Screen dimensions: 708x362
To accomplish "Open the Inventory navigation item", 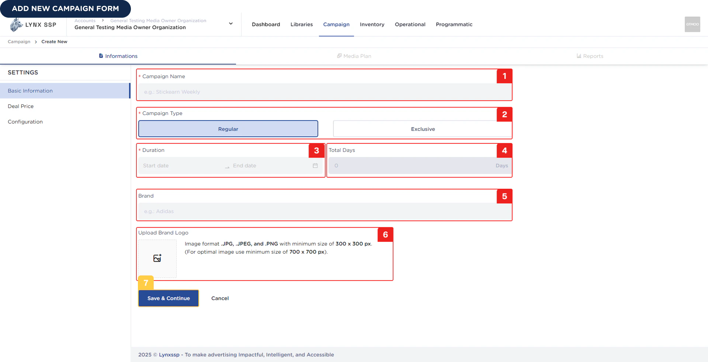I will [372, 24].
